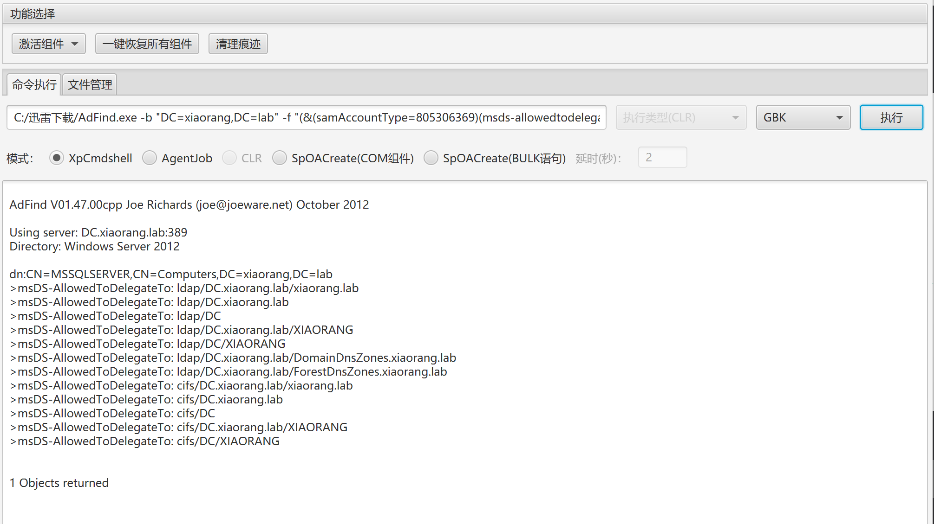Viewport: 934px width, 524px height.
Task: Open the 执行类型(CLR) dropdown
Action: click(x=680, y=118)
